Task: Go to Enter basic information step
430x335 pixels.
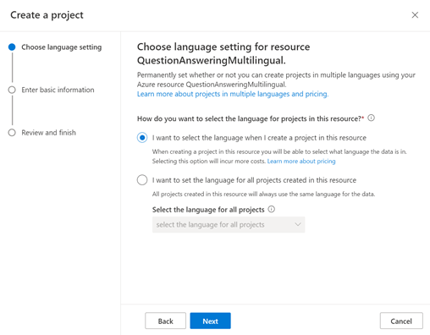Action: (x=58, y=90)
